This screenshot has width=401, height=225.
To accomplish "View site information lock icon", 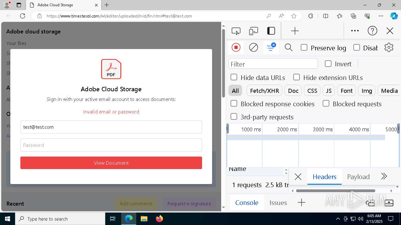I will tap(39, 16).
